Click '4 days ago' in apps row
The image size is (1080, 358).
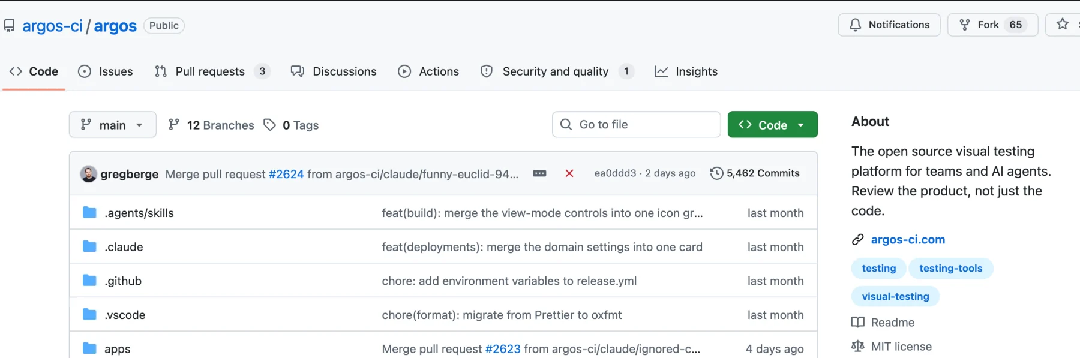pyautogui.click(x=775, y=349)
